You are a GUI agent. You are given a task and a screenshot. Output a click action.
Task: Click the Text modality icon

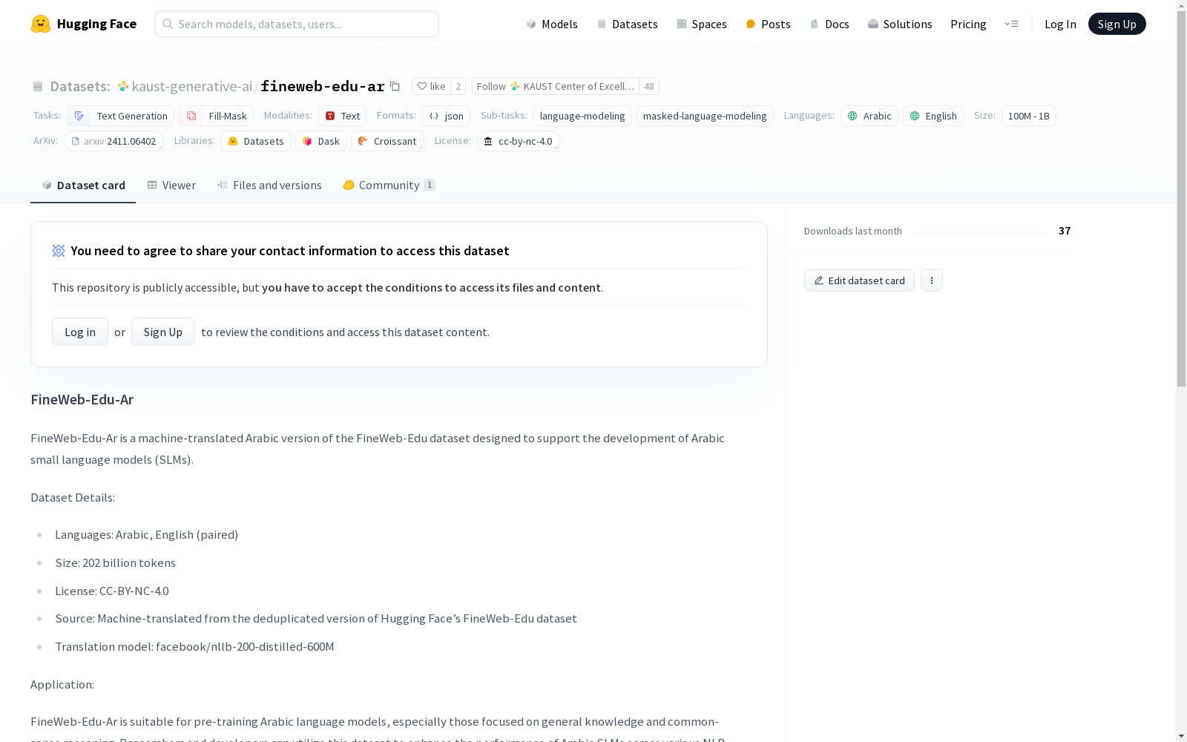[x=330, y=116]
